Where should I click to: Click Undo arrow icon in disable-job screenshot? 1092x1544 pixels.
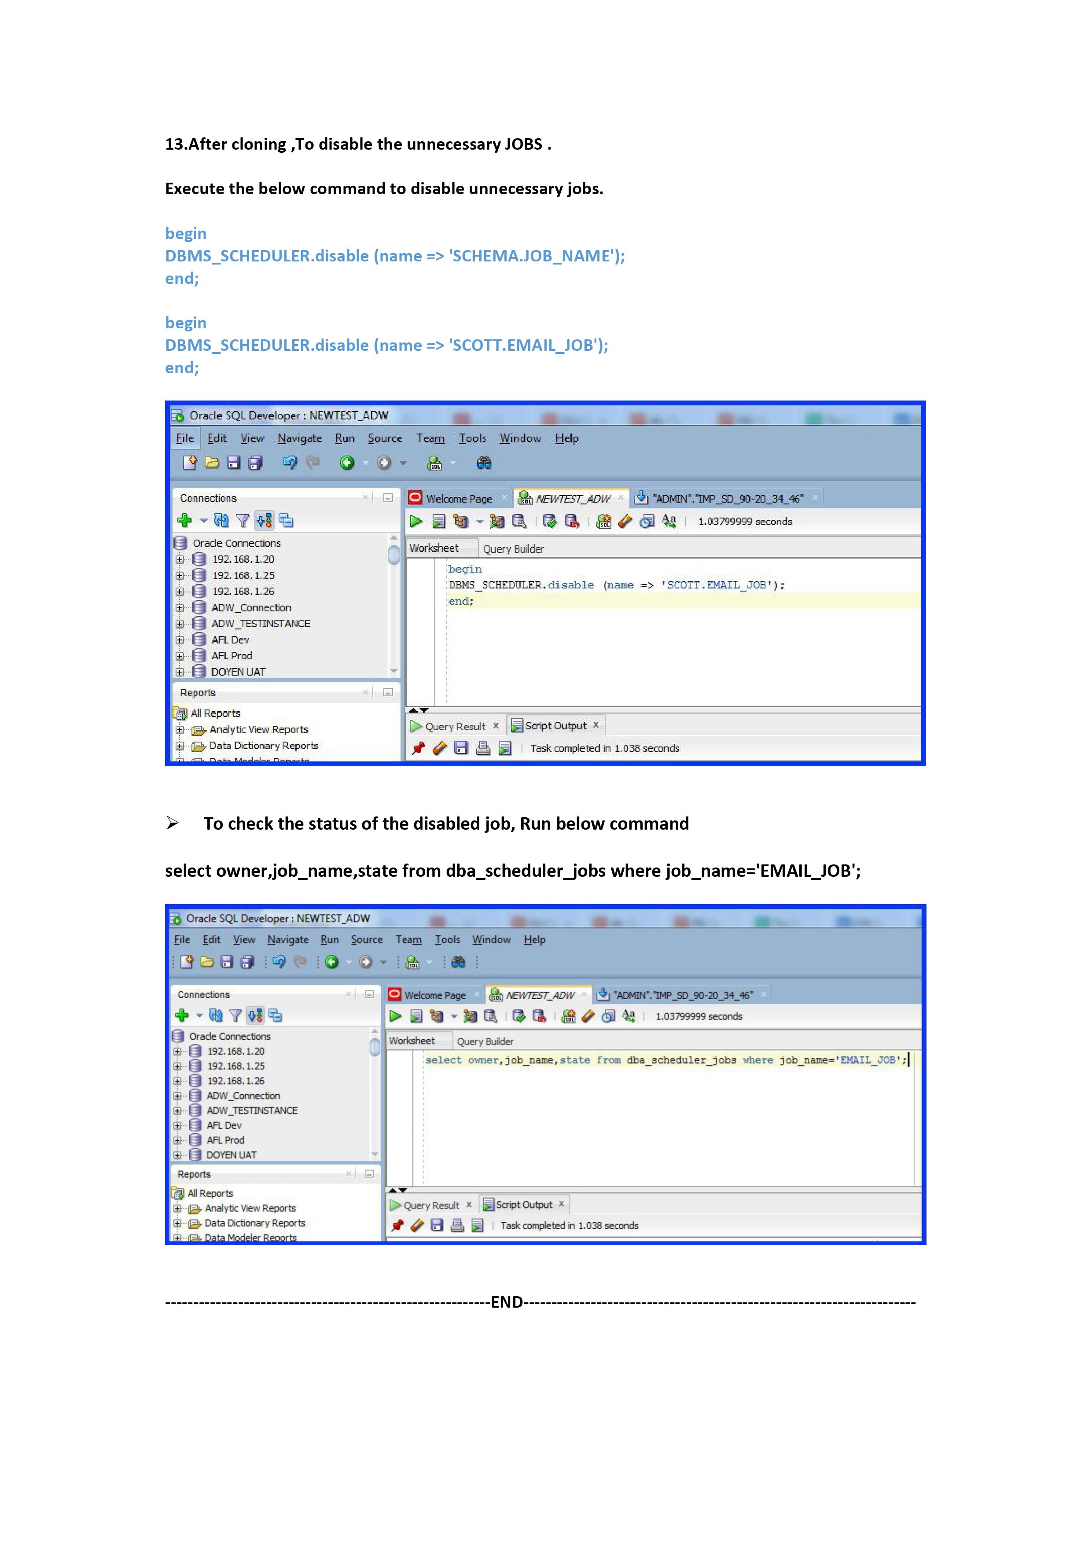tap(290, 463)
